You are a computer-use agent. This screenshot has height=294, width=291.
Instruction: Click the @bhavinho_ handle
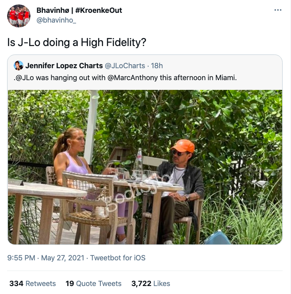(56, 20)
